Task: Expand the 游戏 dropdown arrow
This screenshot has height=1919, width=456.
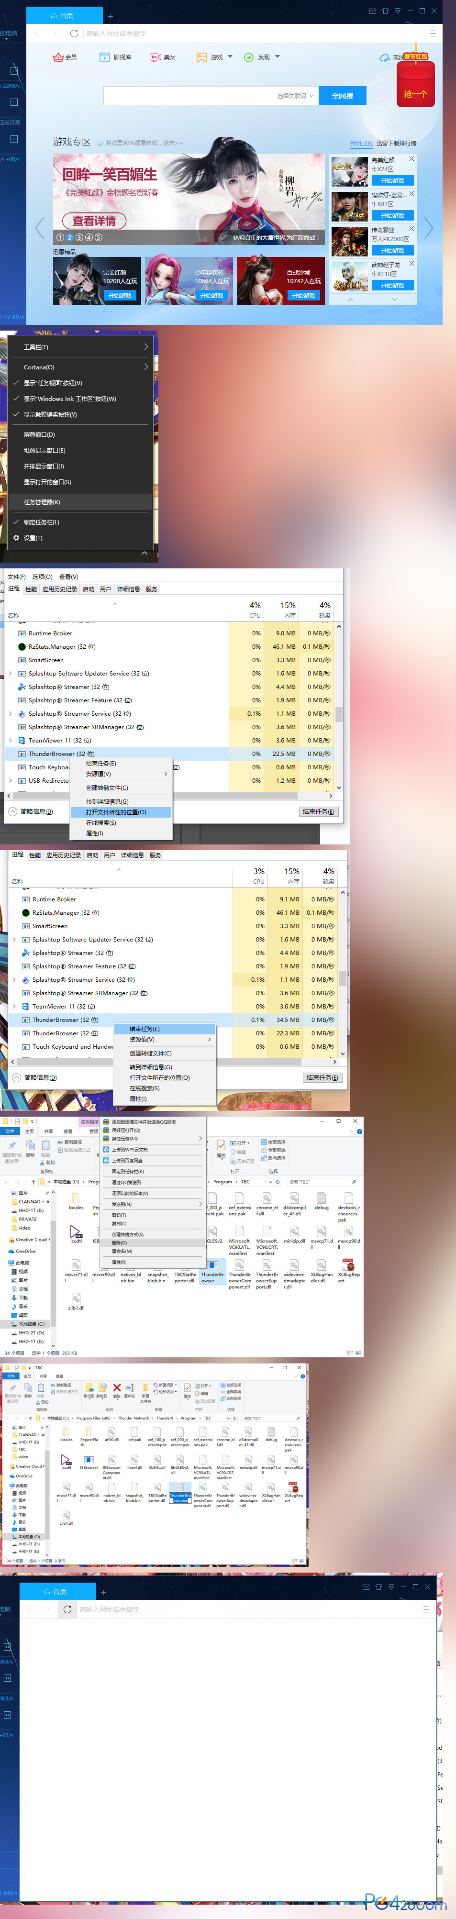Action: pos(230,56)
